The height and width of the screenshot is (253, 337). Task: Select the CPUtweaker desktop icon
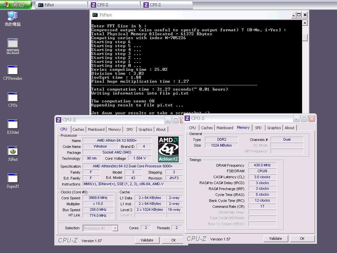tap(13, 73)
